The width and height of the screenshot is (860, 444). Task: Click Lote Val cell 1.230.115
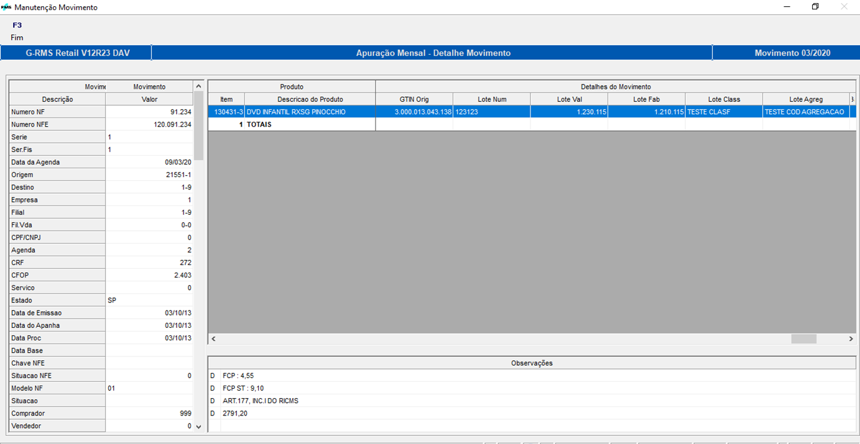(569, 112)
